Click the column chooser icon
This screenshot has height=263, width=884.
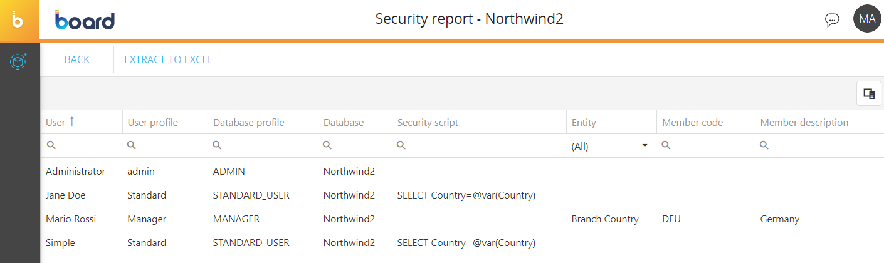pyautogui.click(x=869, y=93)
